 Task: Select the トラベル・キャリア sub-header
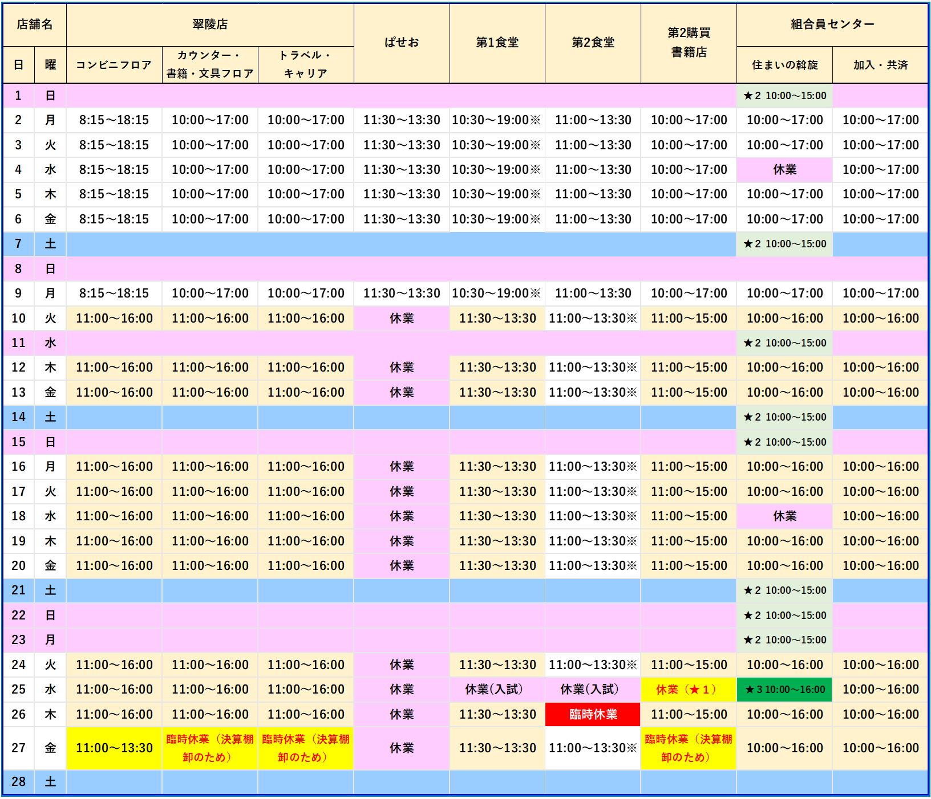point(306,64)
